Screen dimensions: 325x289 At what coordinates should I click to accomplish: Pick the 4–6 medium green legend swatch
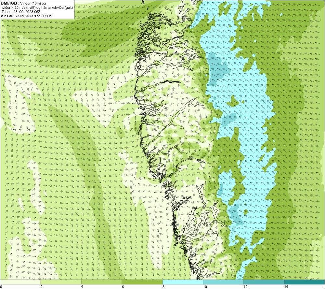(x=101, y=282)
